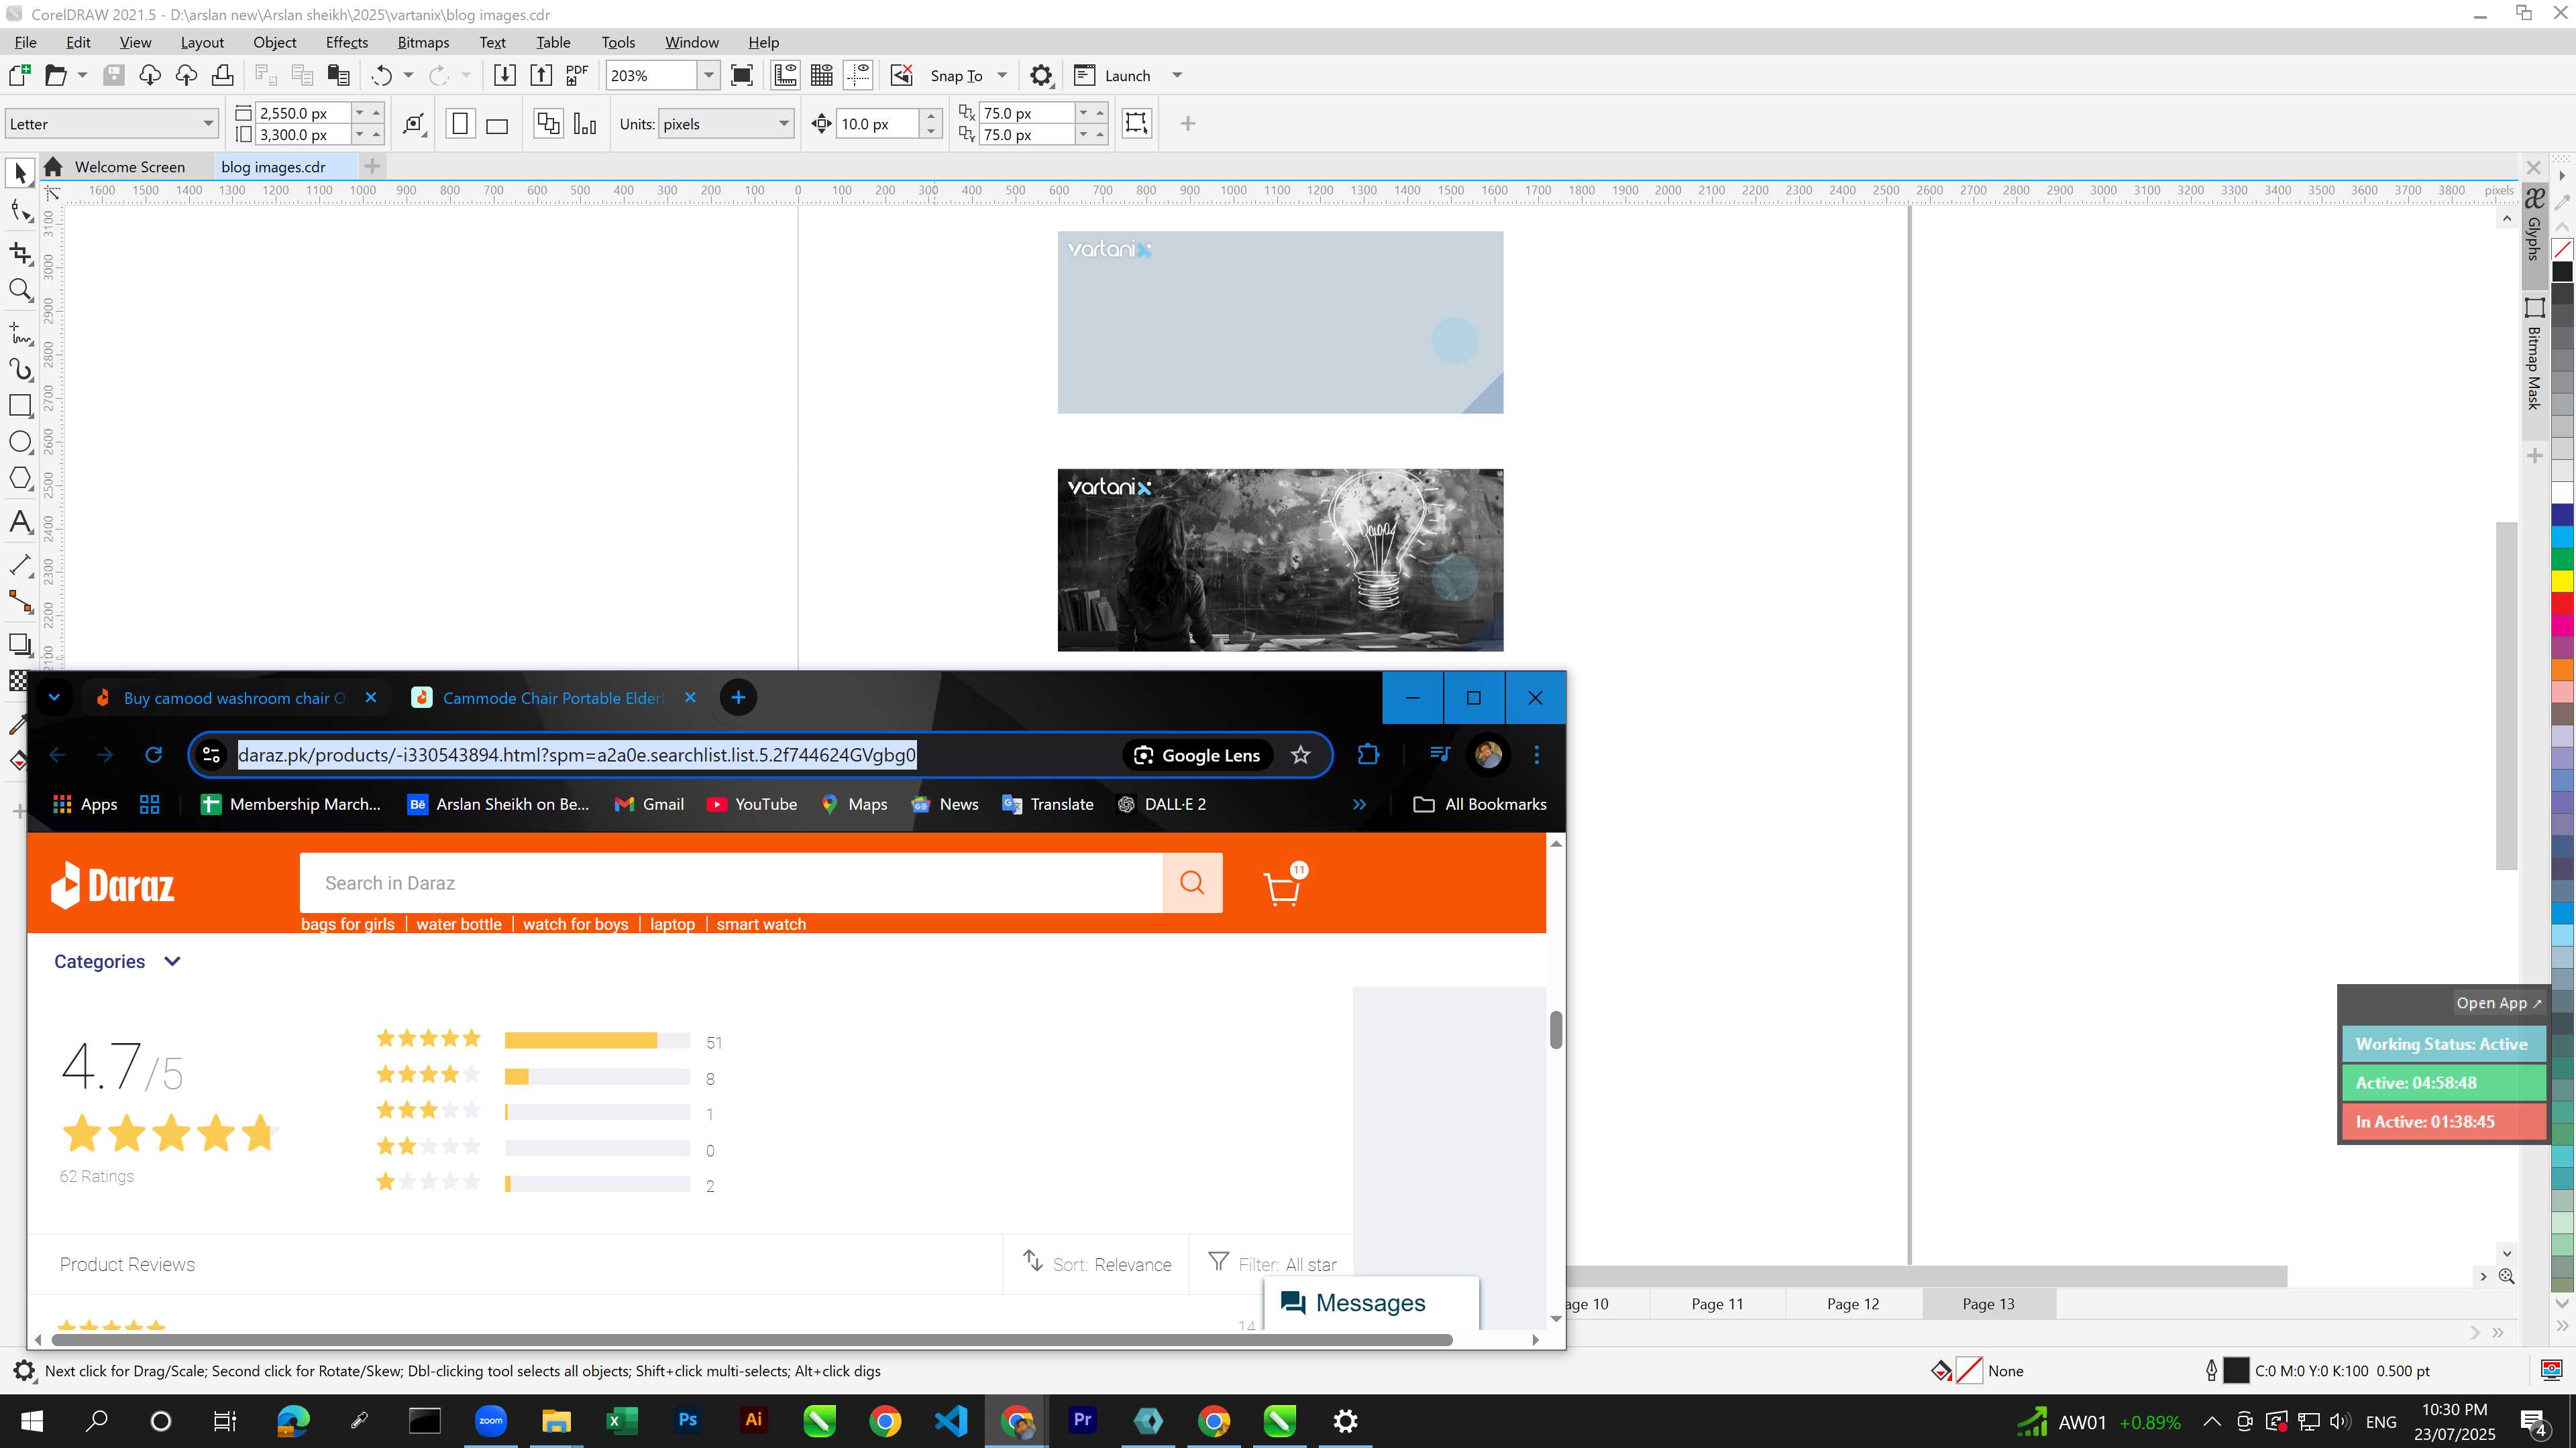Bookmark page with star in Chrome
This screenshot has height=1448, width=2576.
[1300, 754]
